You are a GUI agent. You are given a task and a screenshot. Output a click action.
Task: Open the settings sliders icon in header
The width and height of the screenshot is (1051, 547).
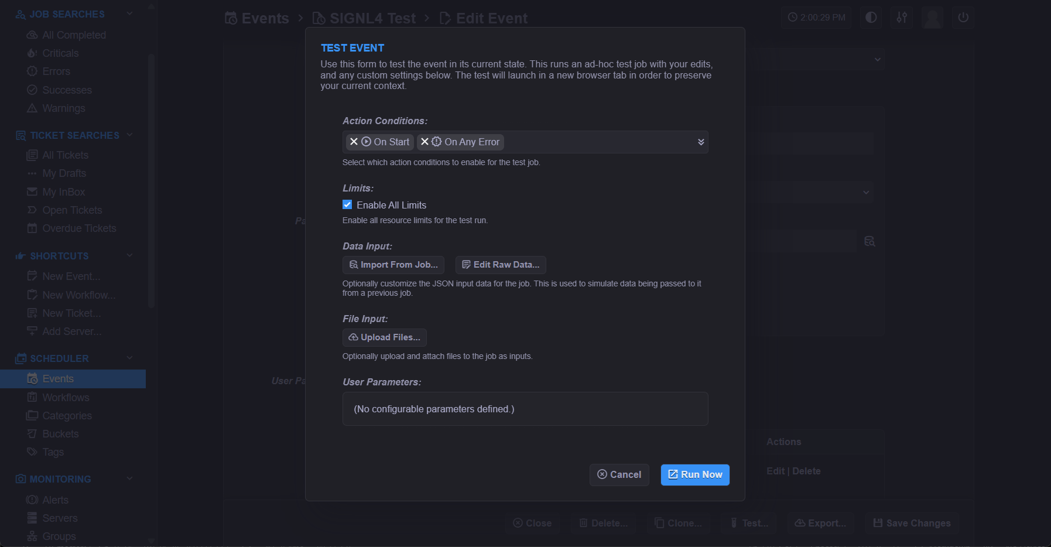pos(902,18)
